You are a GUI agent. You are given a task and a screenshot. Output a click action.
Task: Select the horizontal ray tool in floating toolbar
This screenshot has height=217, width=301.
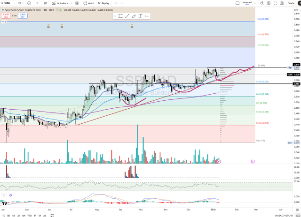[147, 16]
